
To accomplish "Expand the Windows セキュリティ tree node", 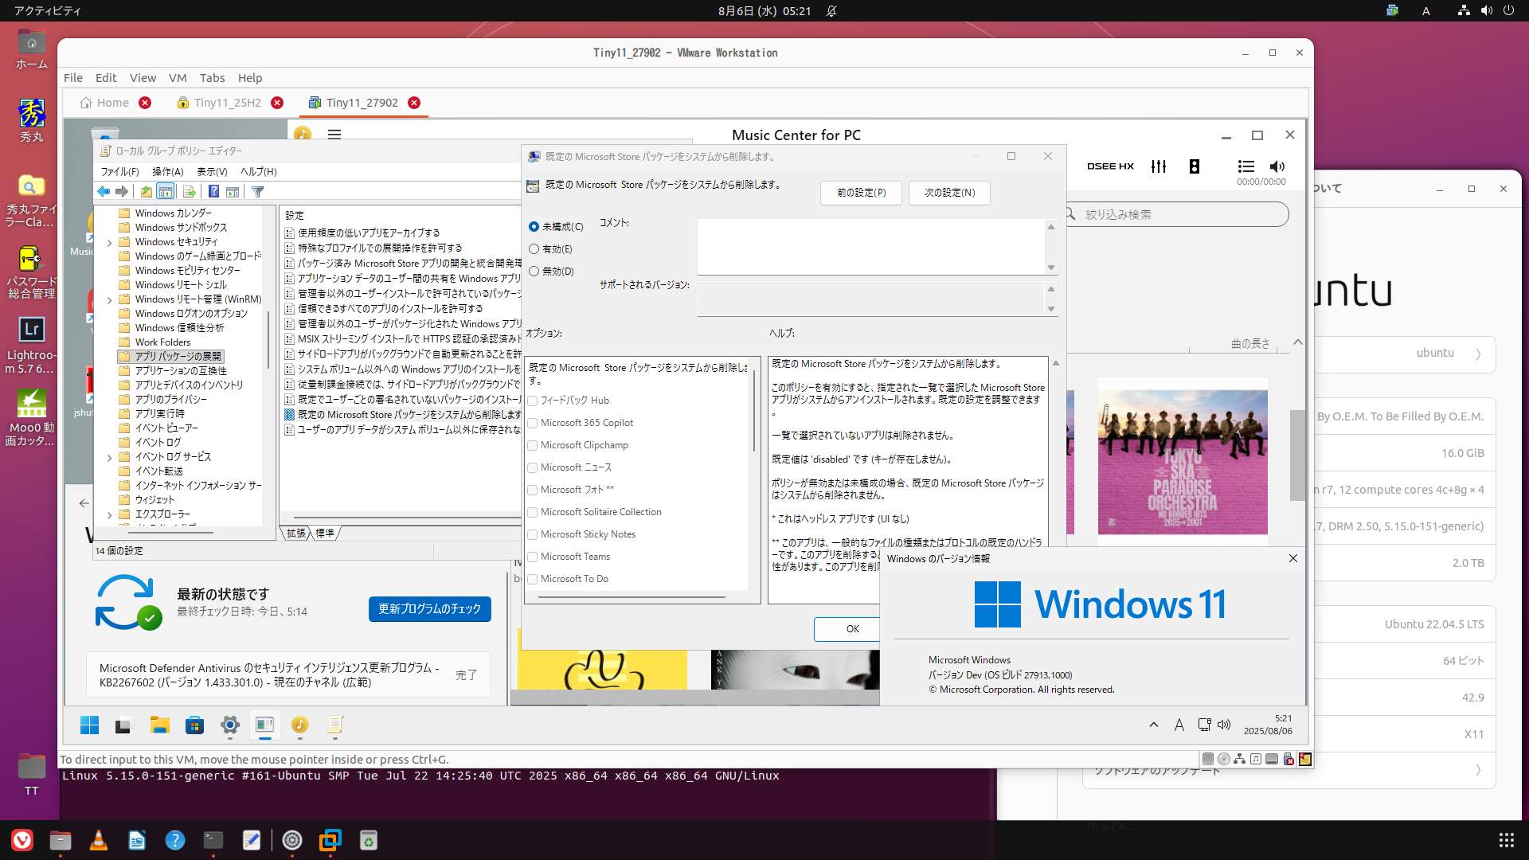I will pos(110,242).
